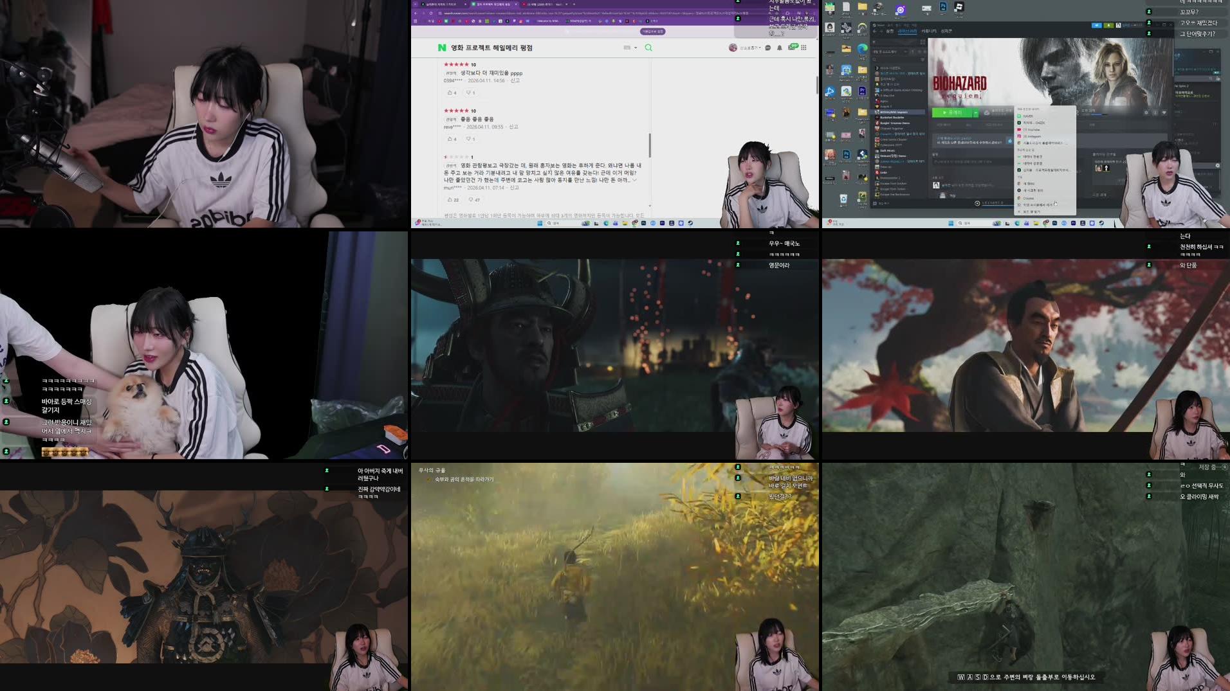This screenshot has height=691, width=1230.
Task: Click the review list vertical scrollbar
Action: pos(650,145)
